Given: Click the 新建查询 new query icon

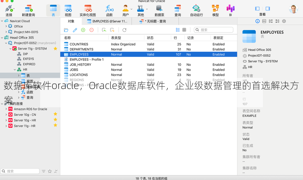Looking at the screenshot, I should pyautogui.click(x=28, y=11).
